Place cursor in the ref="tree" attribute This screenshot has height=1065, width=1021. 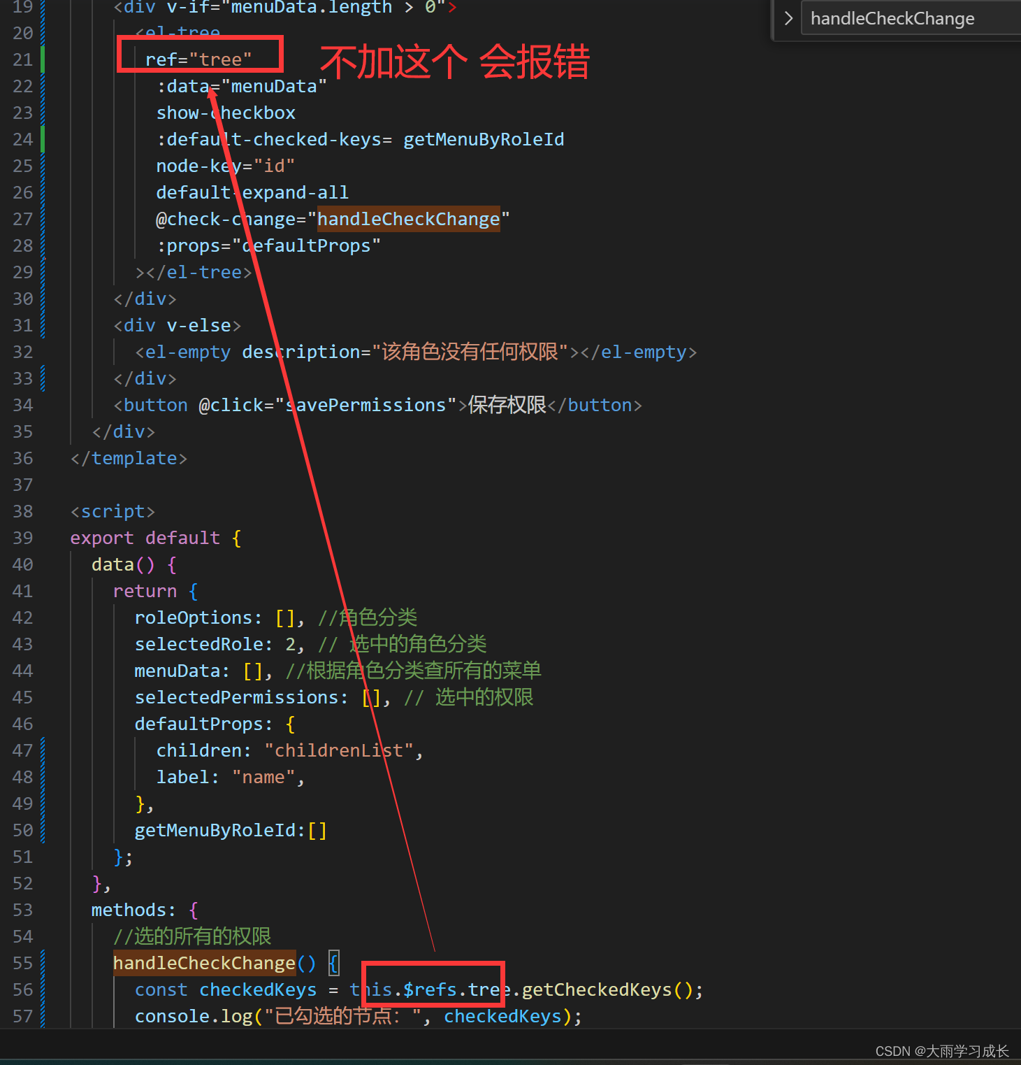198,59
